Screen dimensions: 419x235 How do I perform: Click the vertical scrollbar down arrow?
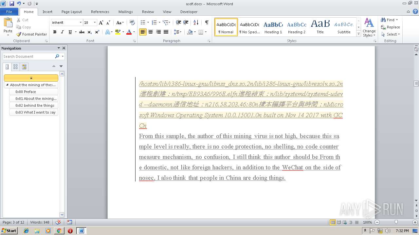click(416, 200)
